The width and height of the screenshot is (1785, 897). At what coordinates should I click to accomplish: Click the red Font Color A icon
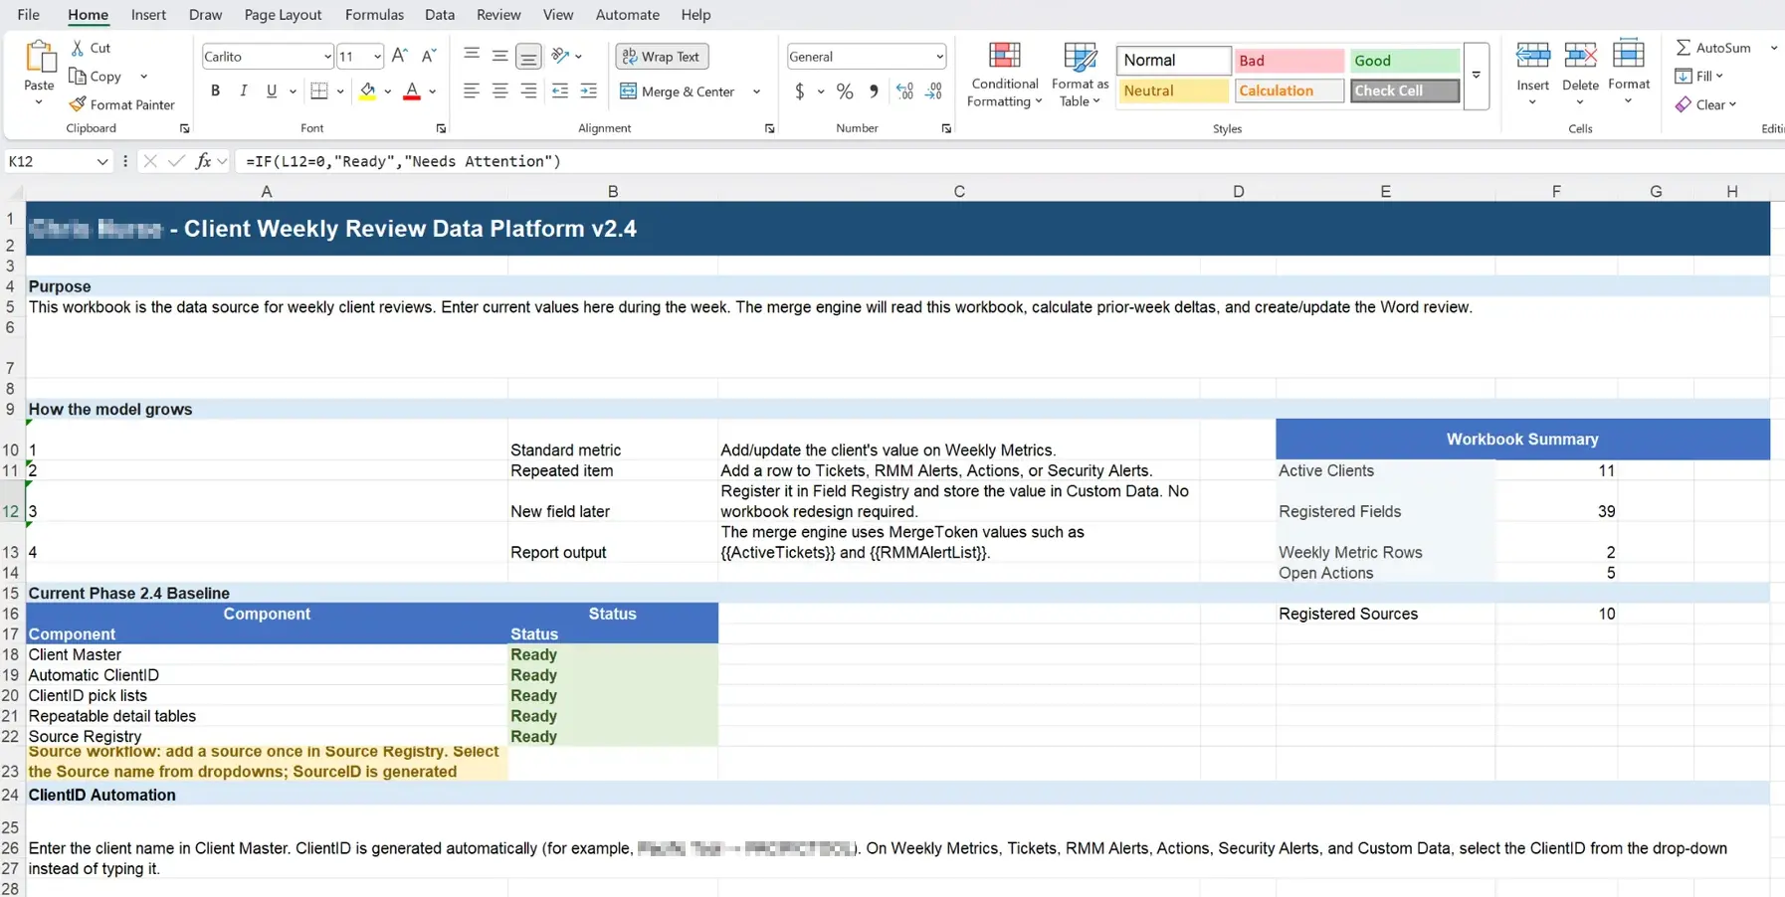click(x=412, y=91)
